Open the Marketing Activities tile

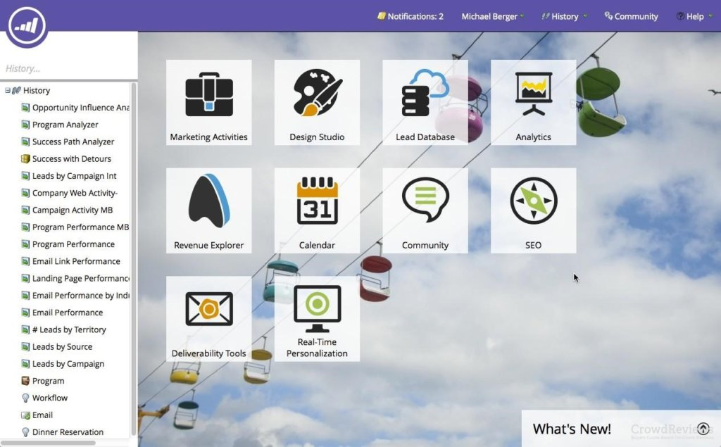[x=208, y=102]
